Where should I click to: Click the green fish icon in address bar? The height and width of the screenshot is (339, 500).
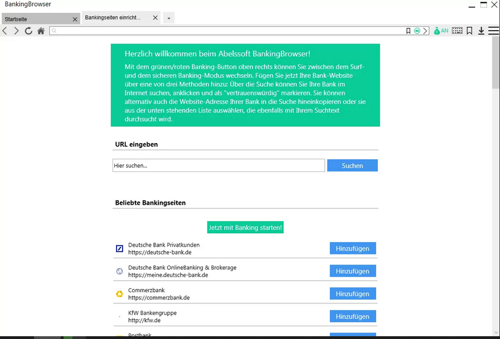[x=417, y=31]
